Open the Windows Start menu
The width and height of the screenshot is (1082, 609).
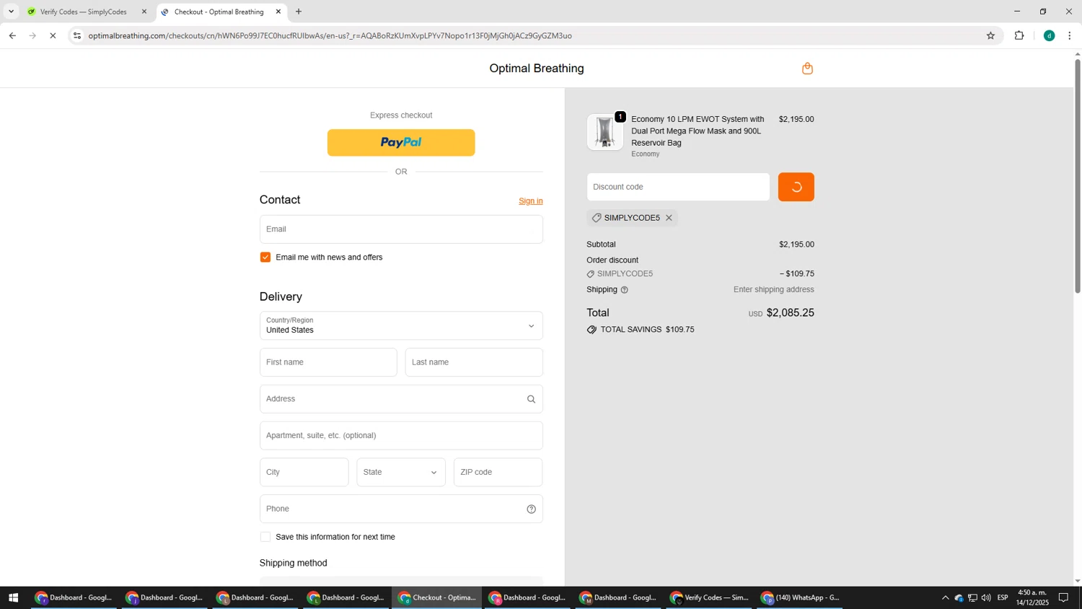coord(12,597)
